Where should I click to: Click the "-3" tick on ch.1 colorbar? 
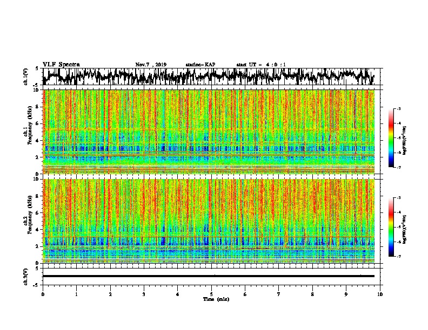click(398, 109)
